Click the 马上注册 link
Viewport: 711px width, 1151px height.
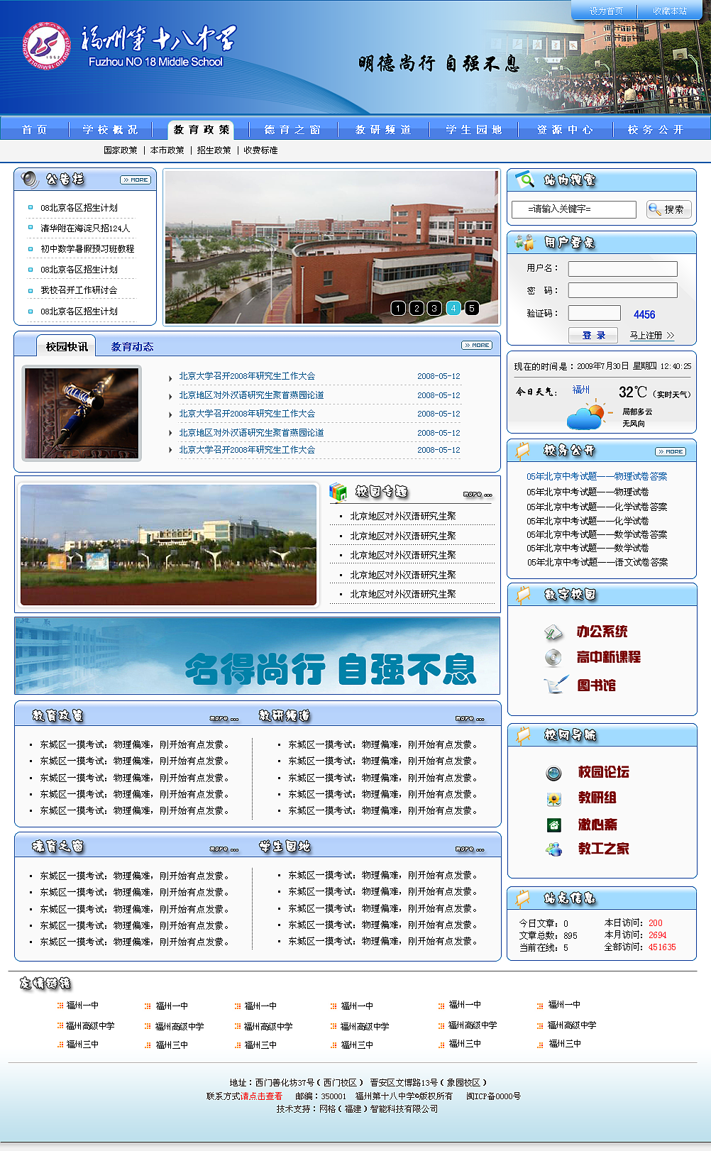pos(651,335)
